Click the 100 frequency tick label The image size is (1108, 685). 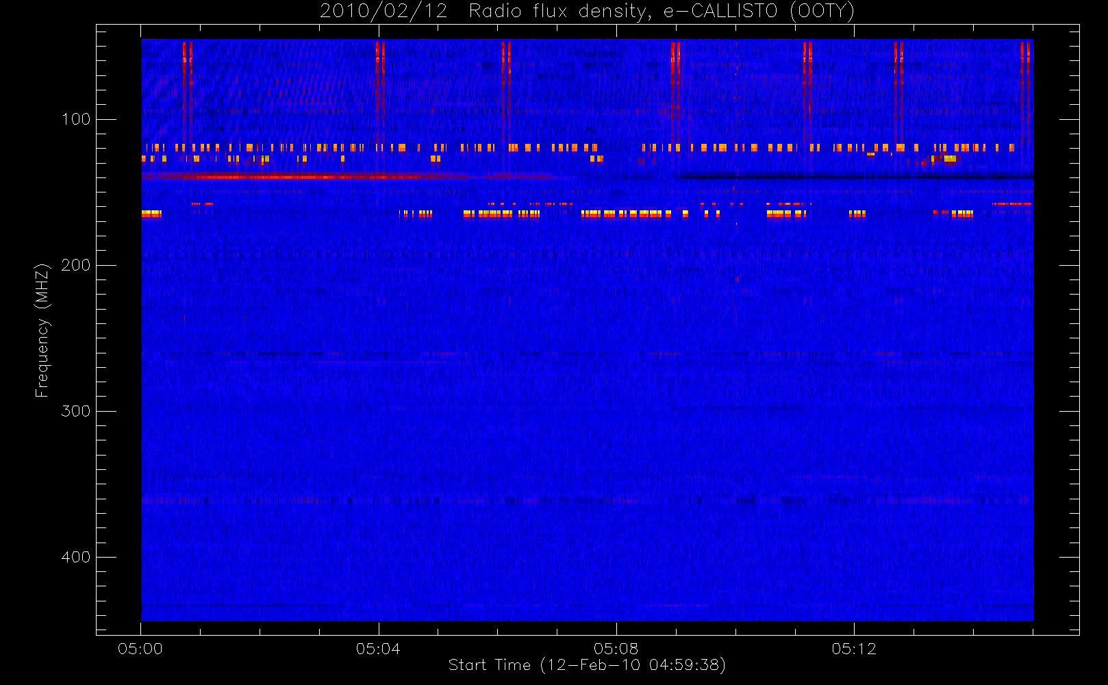76,119
